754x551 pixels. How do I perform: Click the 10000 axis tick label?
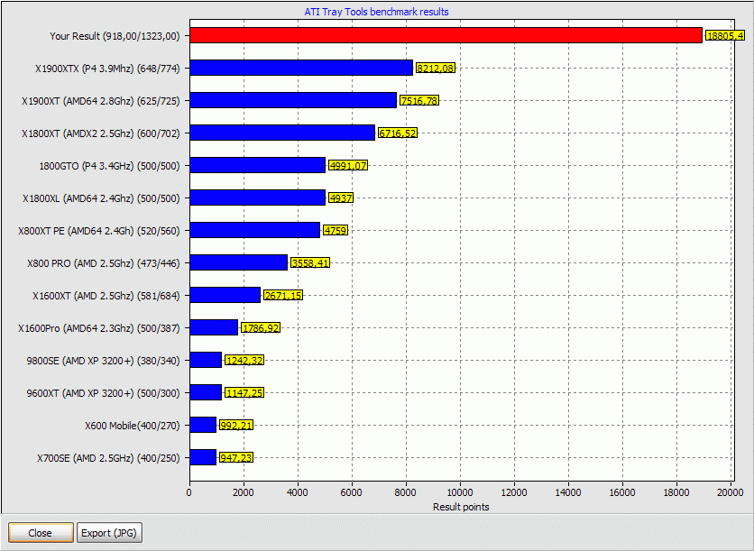pos(460,492)
